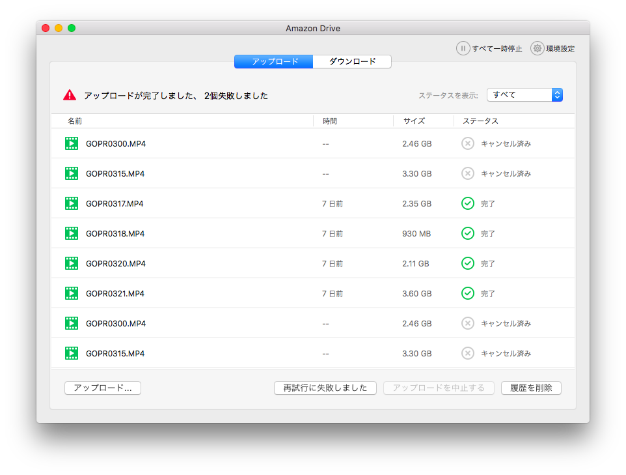Sort by the サイズ column header
The height and width of the screenshot is (475, 626).
click(x=414, y=121)
